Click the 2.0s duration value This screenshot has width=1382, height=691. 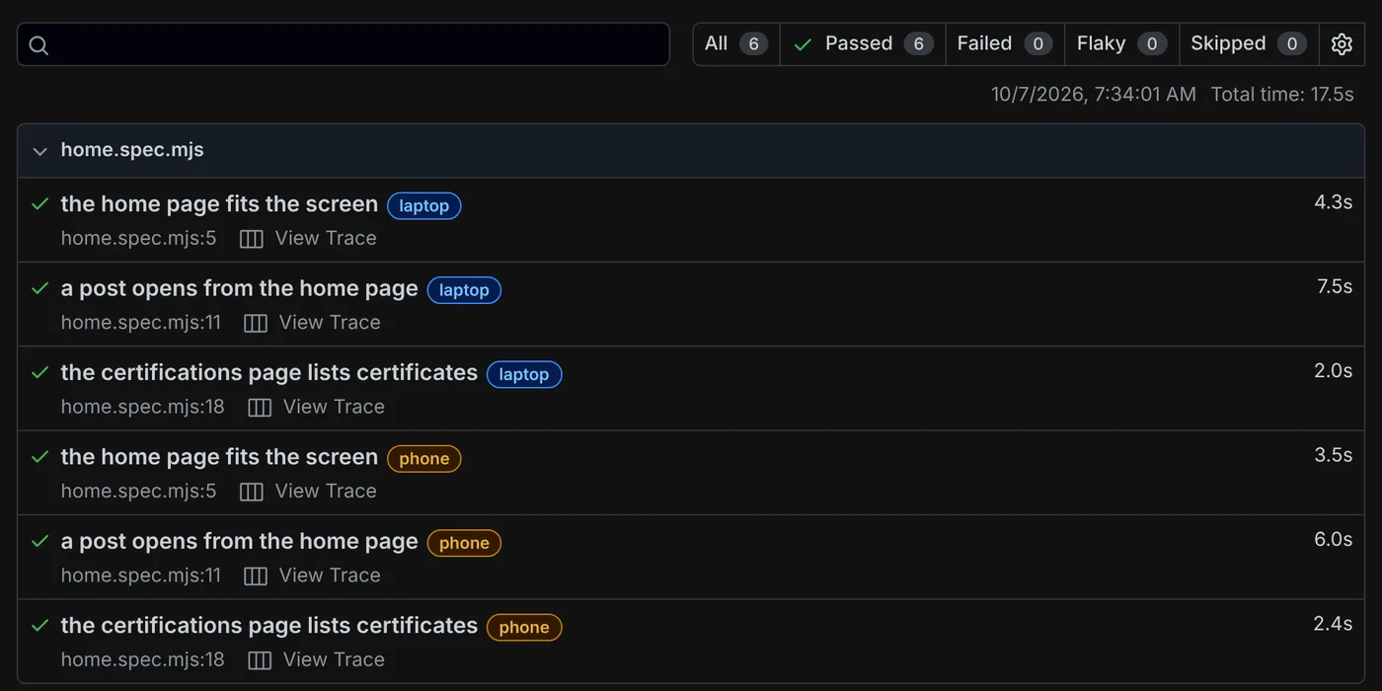(1333, 371)
